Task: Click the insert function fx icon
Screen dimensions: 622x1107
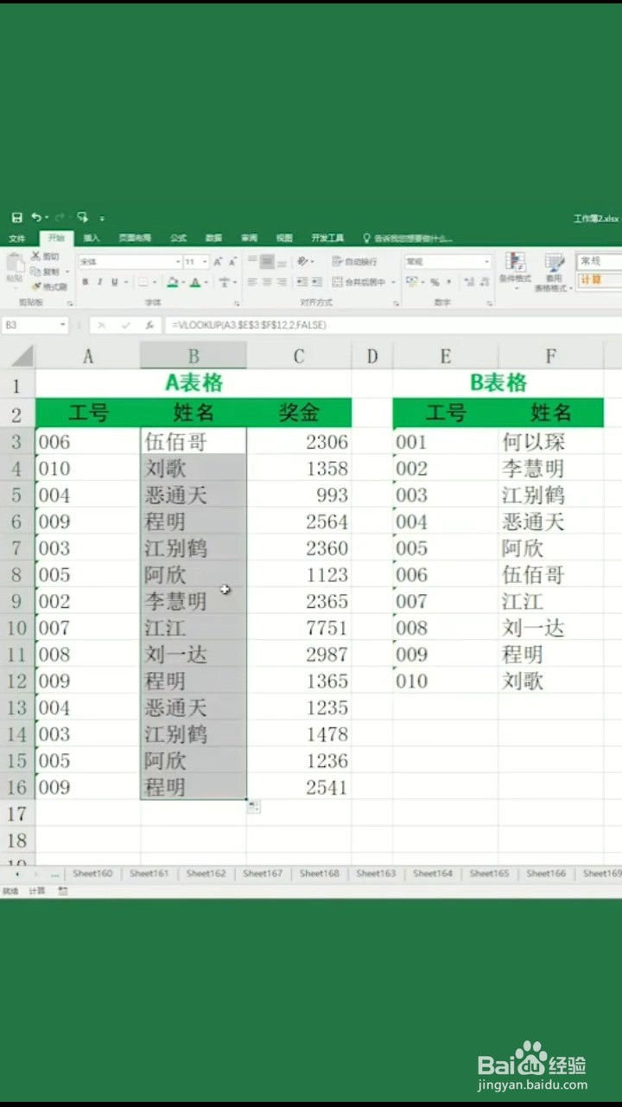Action: tap(149, 325)
